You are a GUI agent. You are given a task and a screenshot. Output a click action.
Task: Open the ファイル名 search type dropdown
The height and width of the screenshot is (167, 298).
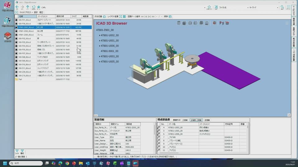coord(248,7)
